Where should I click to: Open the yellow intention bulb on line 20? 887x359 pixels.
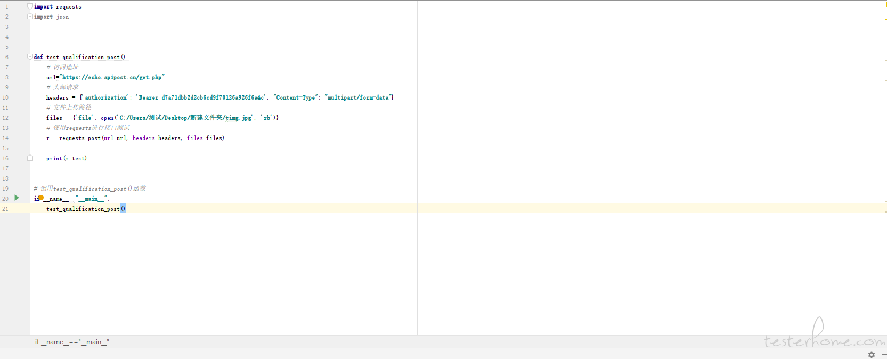click(41, 198)
